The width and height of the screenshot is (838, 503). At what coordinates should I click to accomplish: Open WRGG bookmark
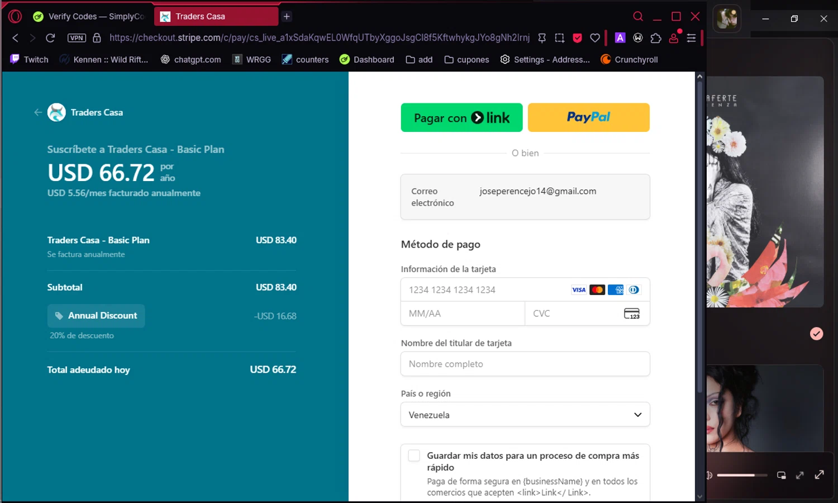click(x=252, y=59)
